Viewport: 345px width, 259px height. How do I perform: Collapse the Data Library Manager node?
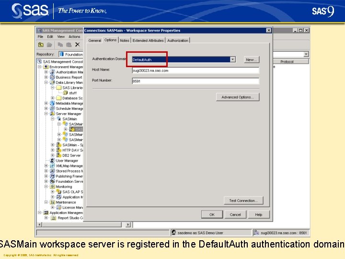tap(46, 82)
